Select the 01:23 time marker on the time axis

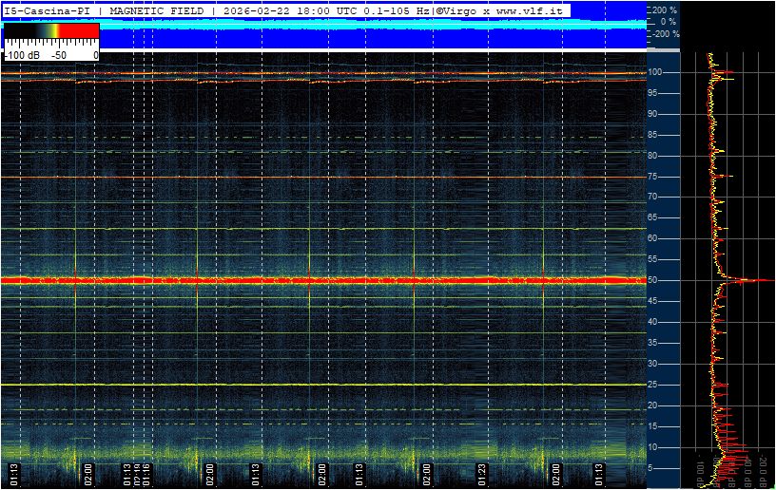pos(482,475)
